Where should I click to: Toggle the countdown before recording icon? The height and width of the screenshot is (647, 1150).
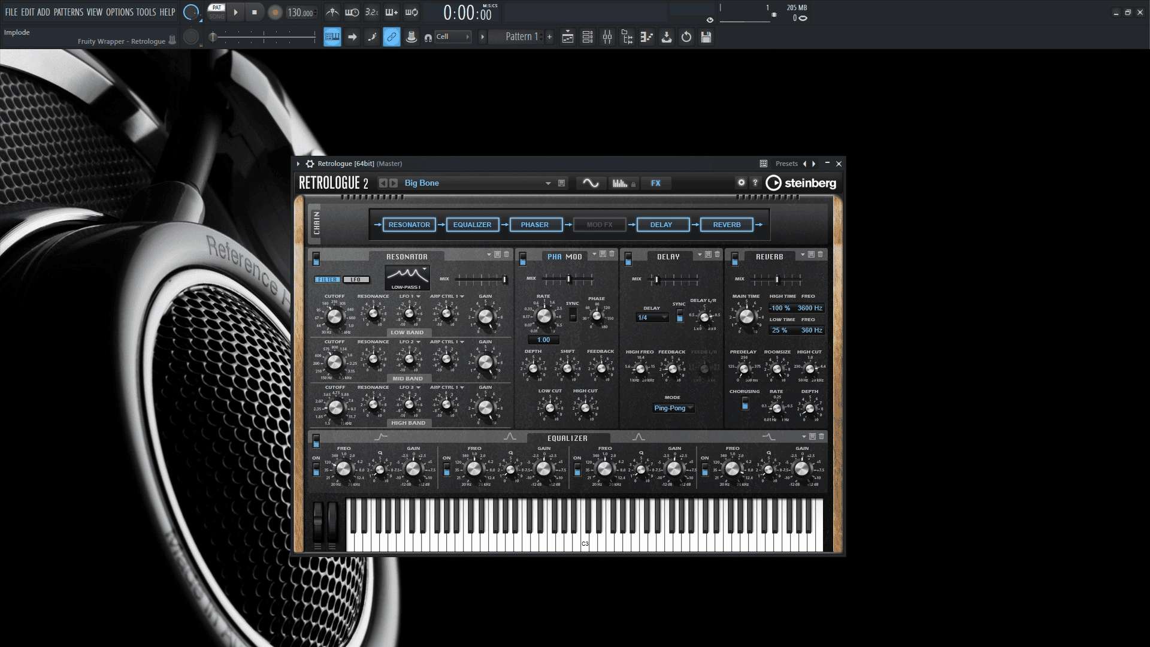point(372,12)
